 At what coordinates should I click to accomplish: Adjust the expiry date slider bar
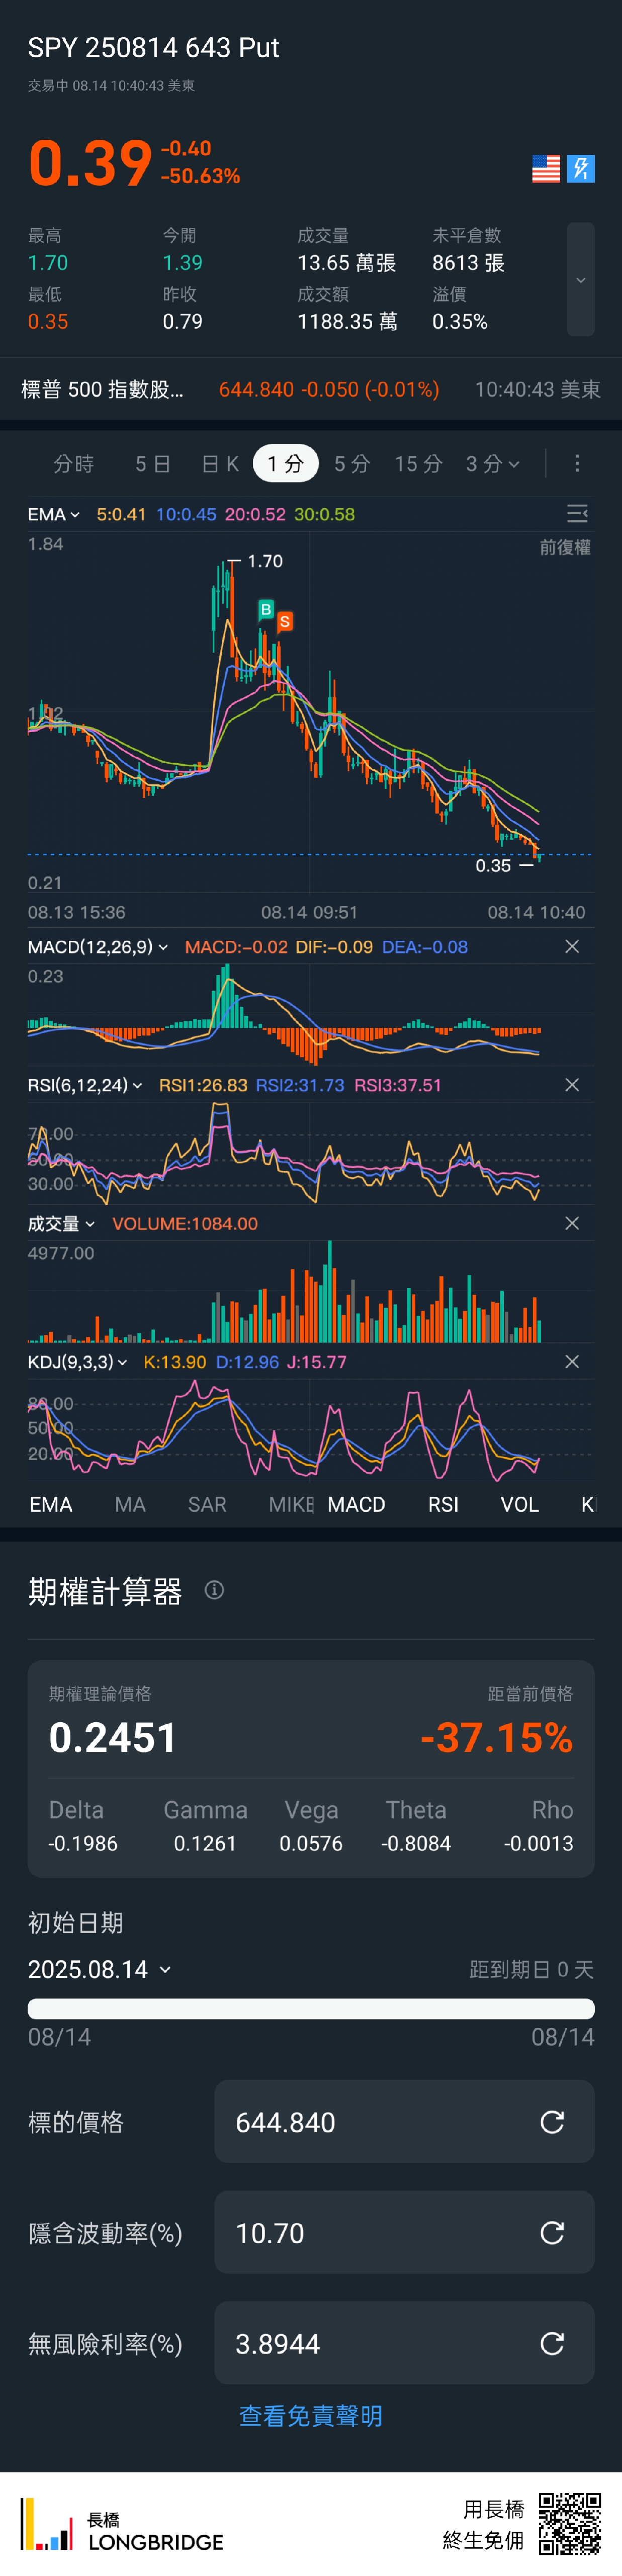click(x=311, y=2008)
